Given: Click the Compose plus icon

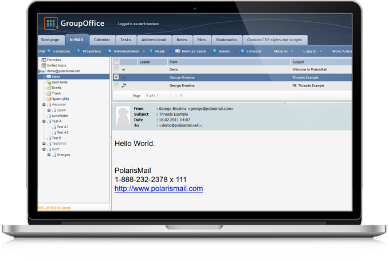Looking at the screenshot, I should 49,51.
